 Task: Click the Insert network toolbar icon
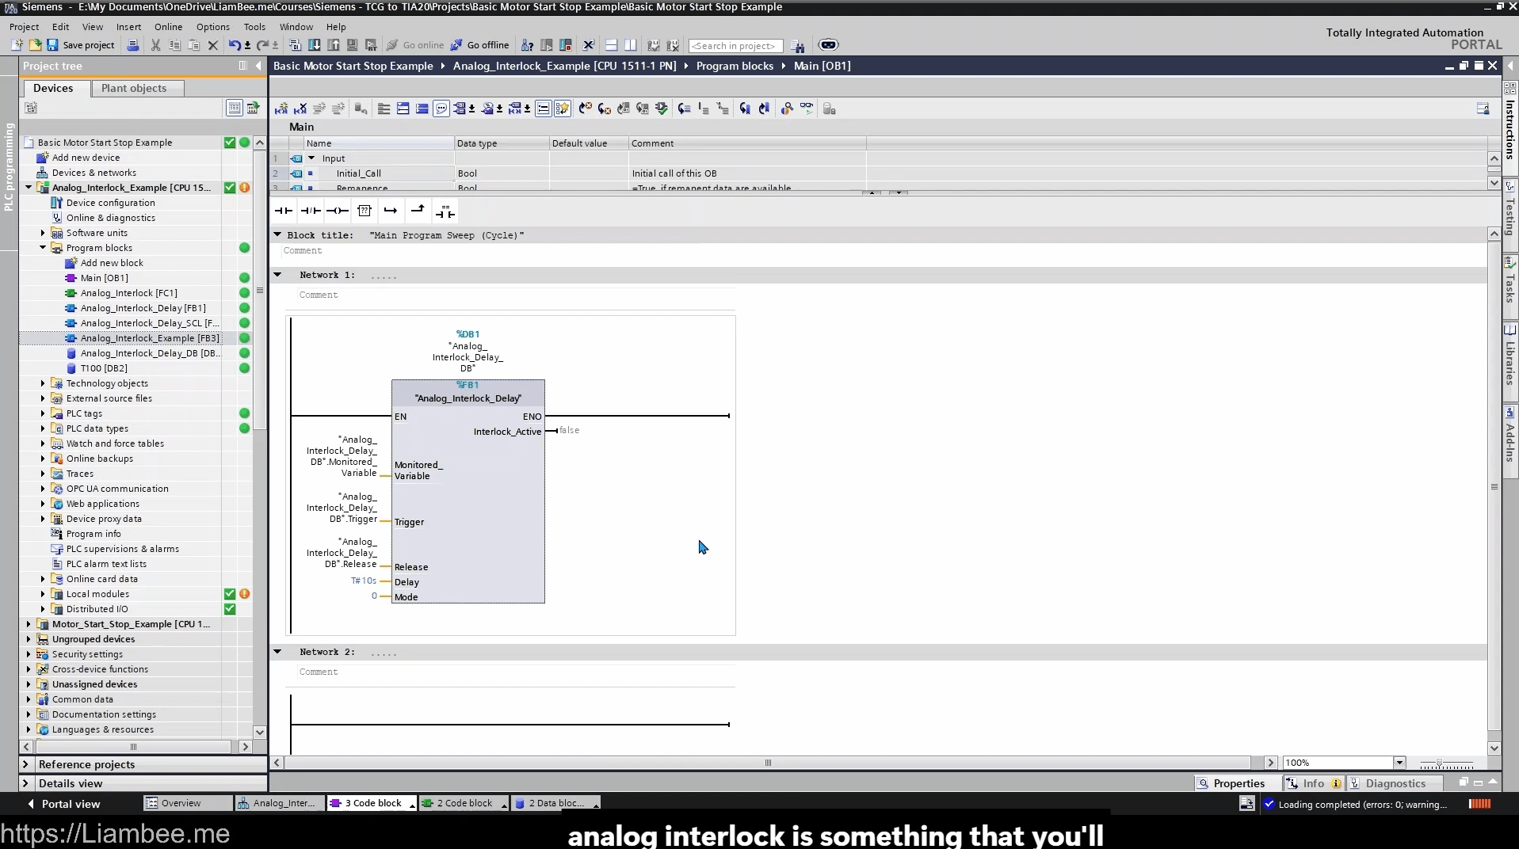click(281, 109)
